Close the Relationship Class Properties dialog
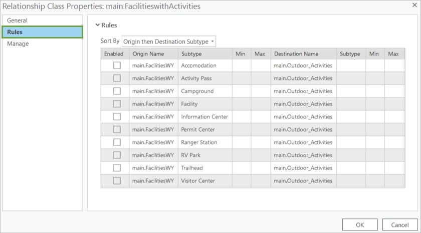421x233 pixels. [414, 5]
